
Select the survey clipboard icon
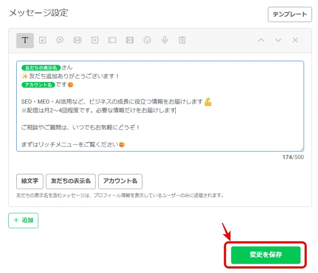tap(182, 40)
